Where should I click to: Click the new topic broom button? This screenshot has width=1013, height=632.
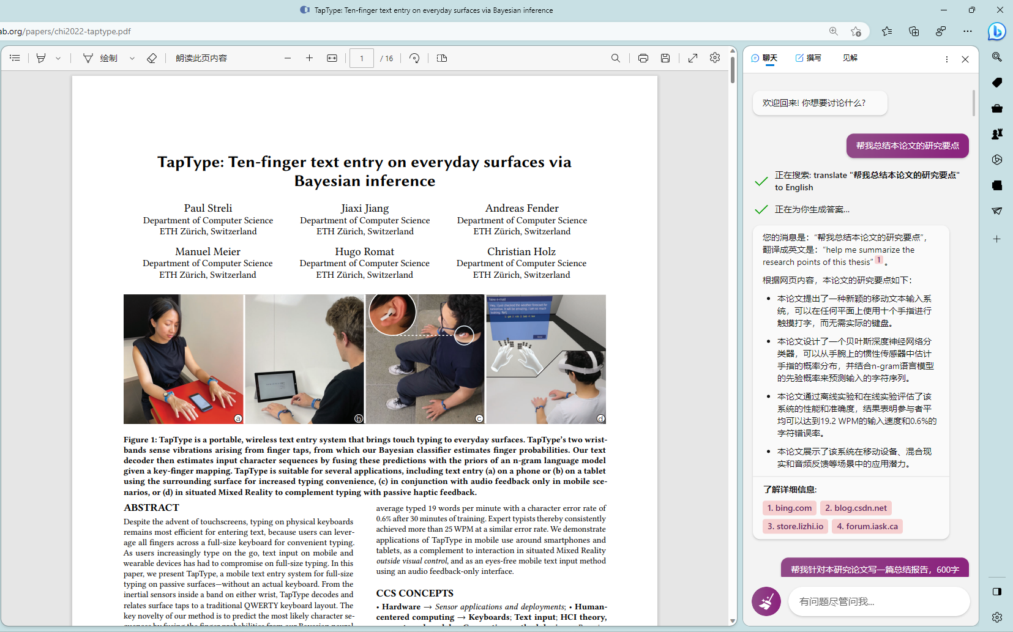(x=766, y=601)
